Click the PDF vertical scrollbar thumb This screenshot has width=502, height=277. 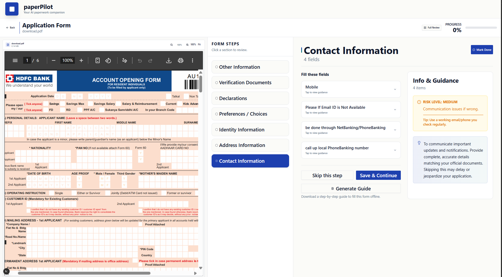click(201, 84)
